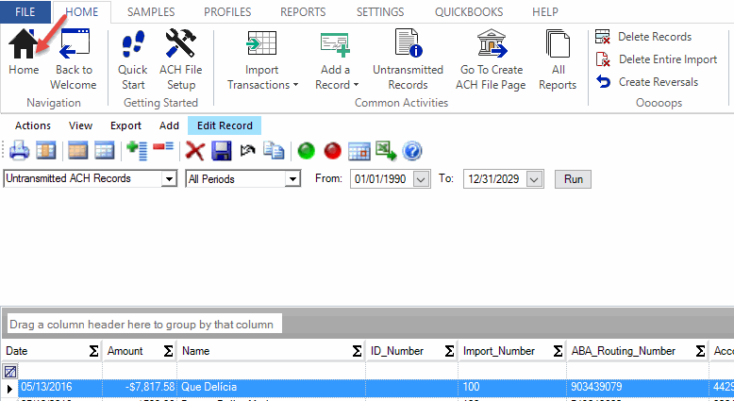Viewport: 734px width, 401px height.
Task: Open the From date picker dropdown
Action: point(421,178)
